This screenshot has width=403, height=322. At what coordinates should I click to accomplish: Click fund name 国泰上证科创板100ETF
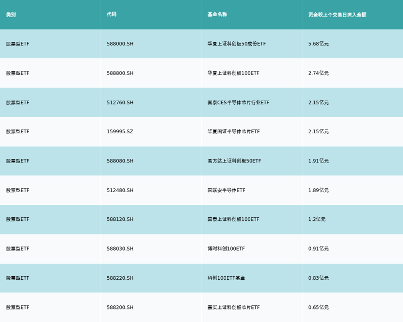pos(233,219)
